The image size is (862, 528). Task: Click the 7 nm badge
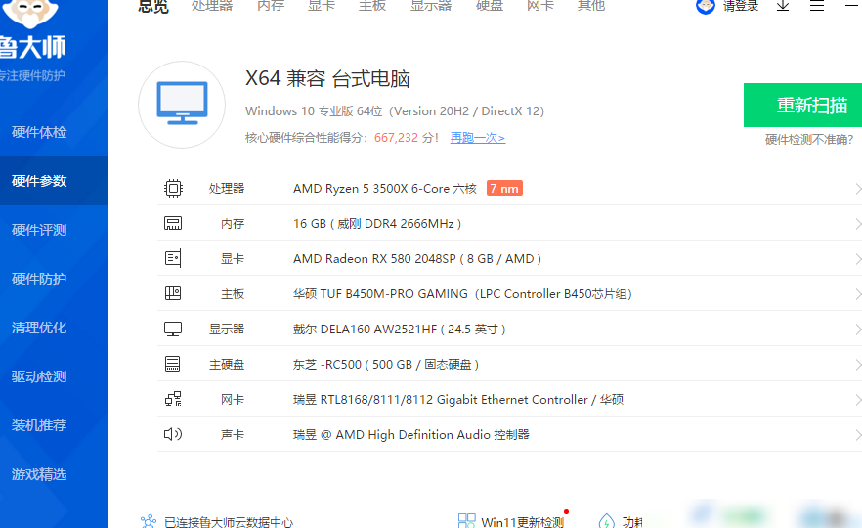[x=504, y=188]
